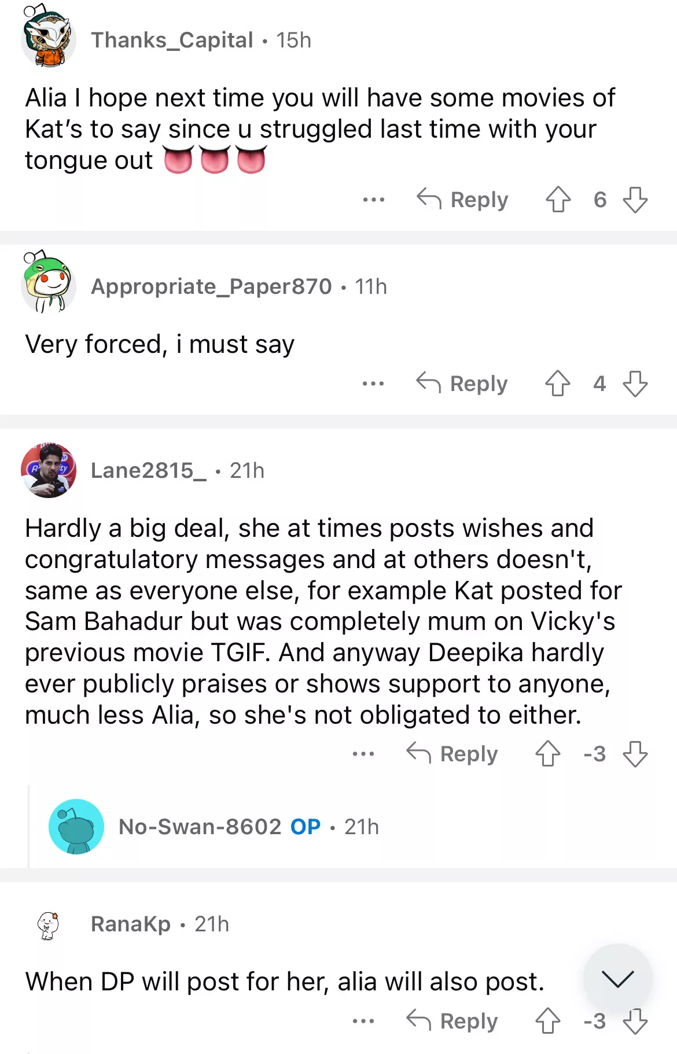Open the No-Swan-8602 OP profile link
Image resolution: width=677 pixels, height=1054 pixels.
[200, 827]
